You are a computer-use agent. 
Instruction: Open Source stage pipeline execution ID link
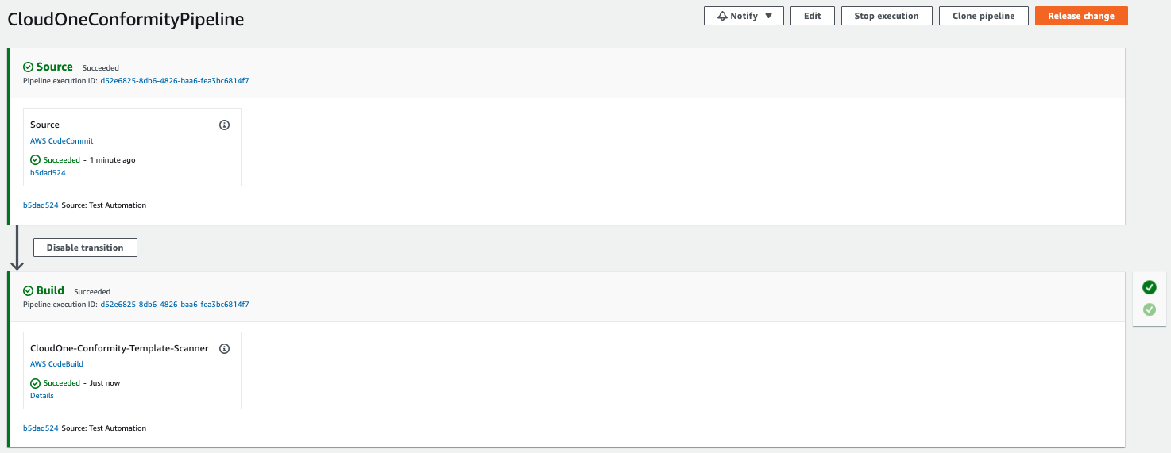pos(175,81)
